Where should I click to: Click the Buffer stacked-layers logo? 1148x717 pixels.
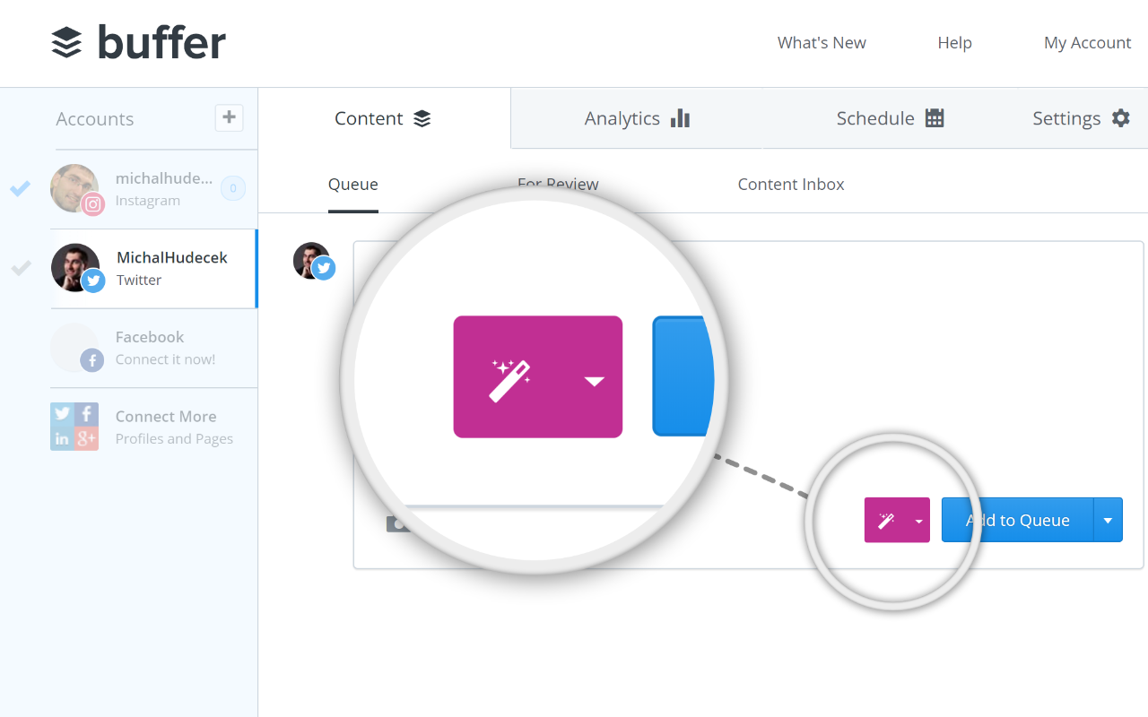pos(67,43)
